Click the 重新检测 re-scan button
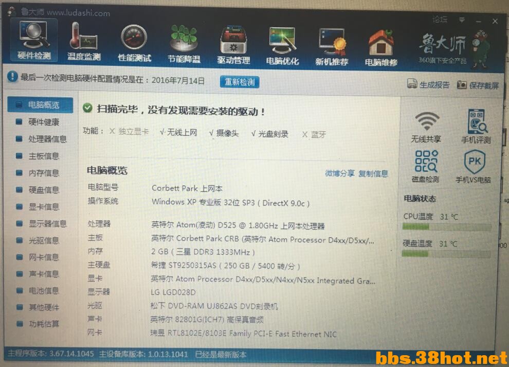This screenshot has width=509, height=367. pos(240,82)
